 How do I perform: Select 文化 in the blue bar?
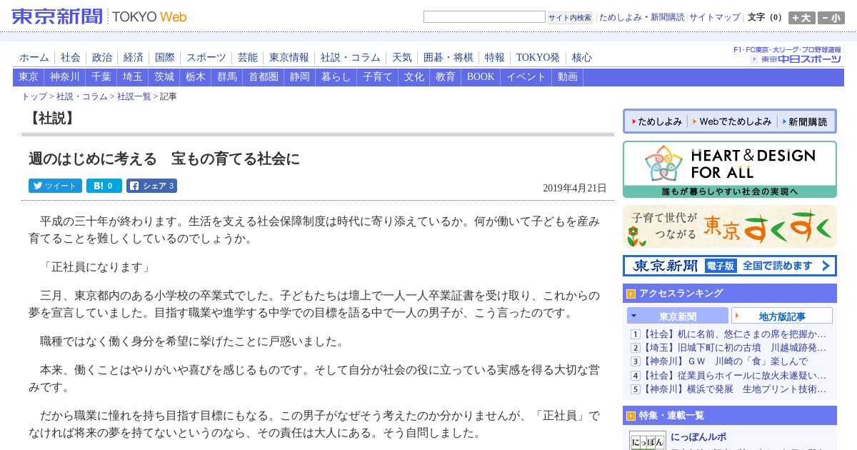click(414, 77)
